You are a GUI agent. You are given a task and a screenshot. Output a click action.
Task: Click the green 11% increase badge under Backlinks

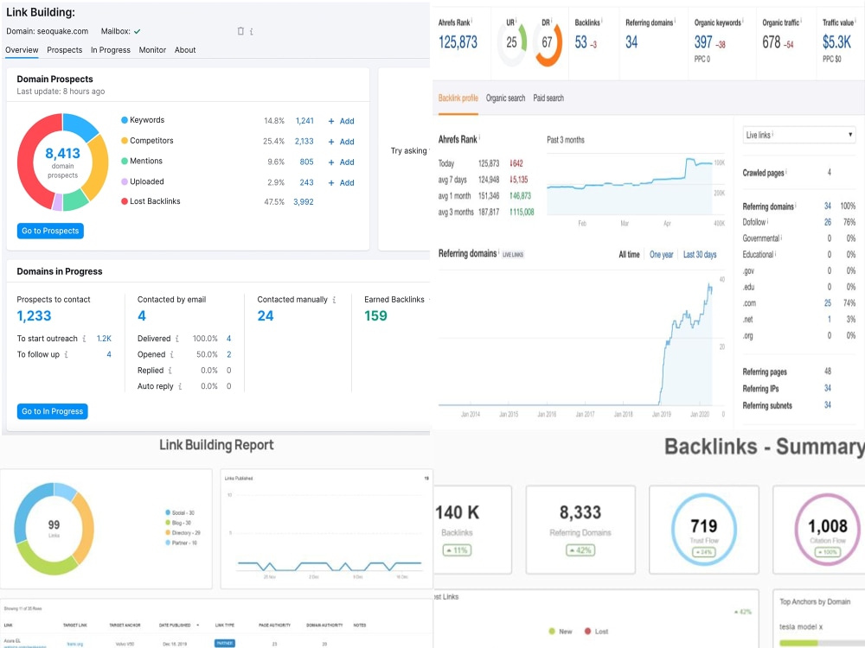pyautogui.click(x=457, y=550)
